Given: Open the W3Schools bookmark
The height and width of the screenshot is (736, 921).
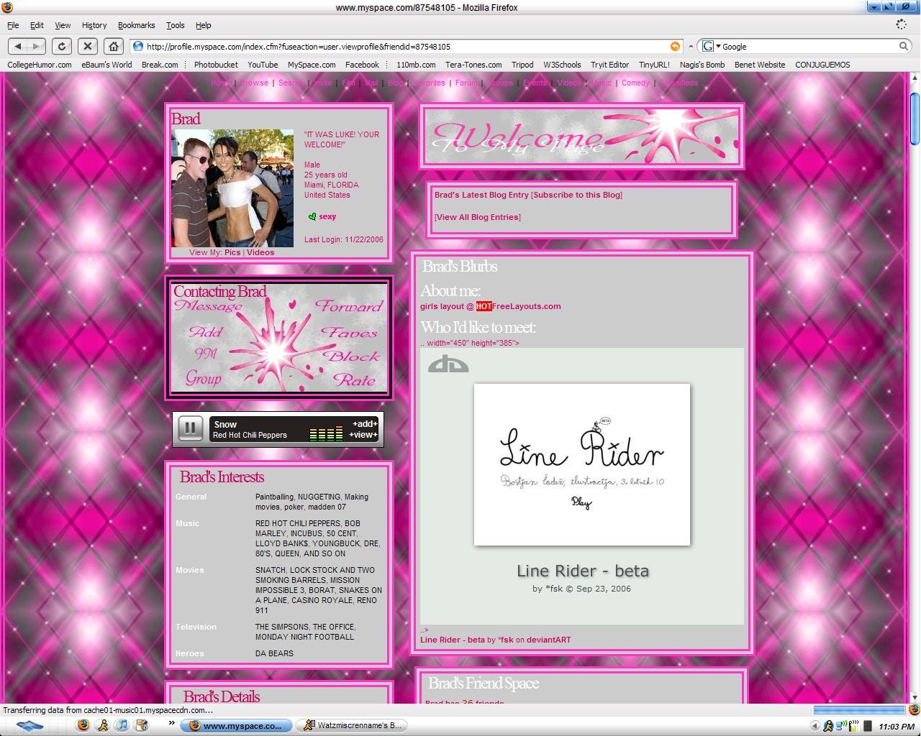Looking at the screenshot, I should [x=562, y=65].
